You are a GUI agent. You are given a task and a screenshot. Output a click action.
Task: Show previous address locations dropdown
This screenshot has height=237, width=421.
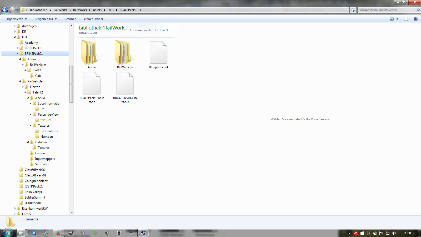click(x=347, y=10)
